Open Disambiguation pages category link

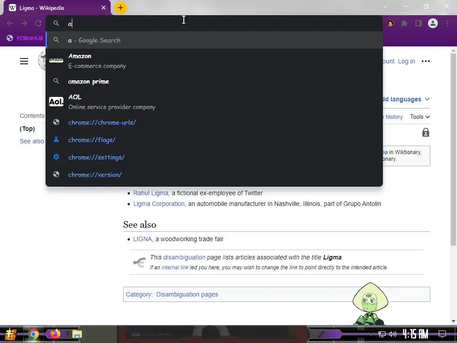(x=187, y=294)
